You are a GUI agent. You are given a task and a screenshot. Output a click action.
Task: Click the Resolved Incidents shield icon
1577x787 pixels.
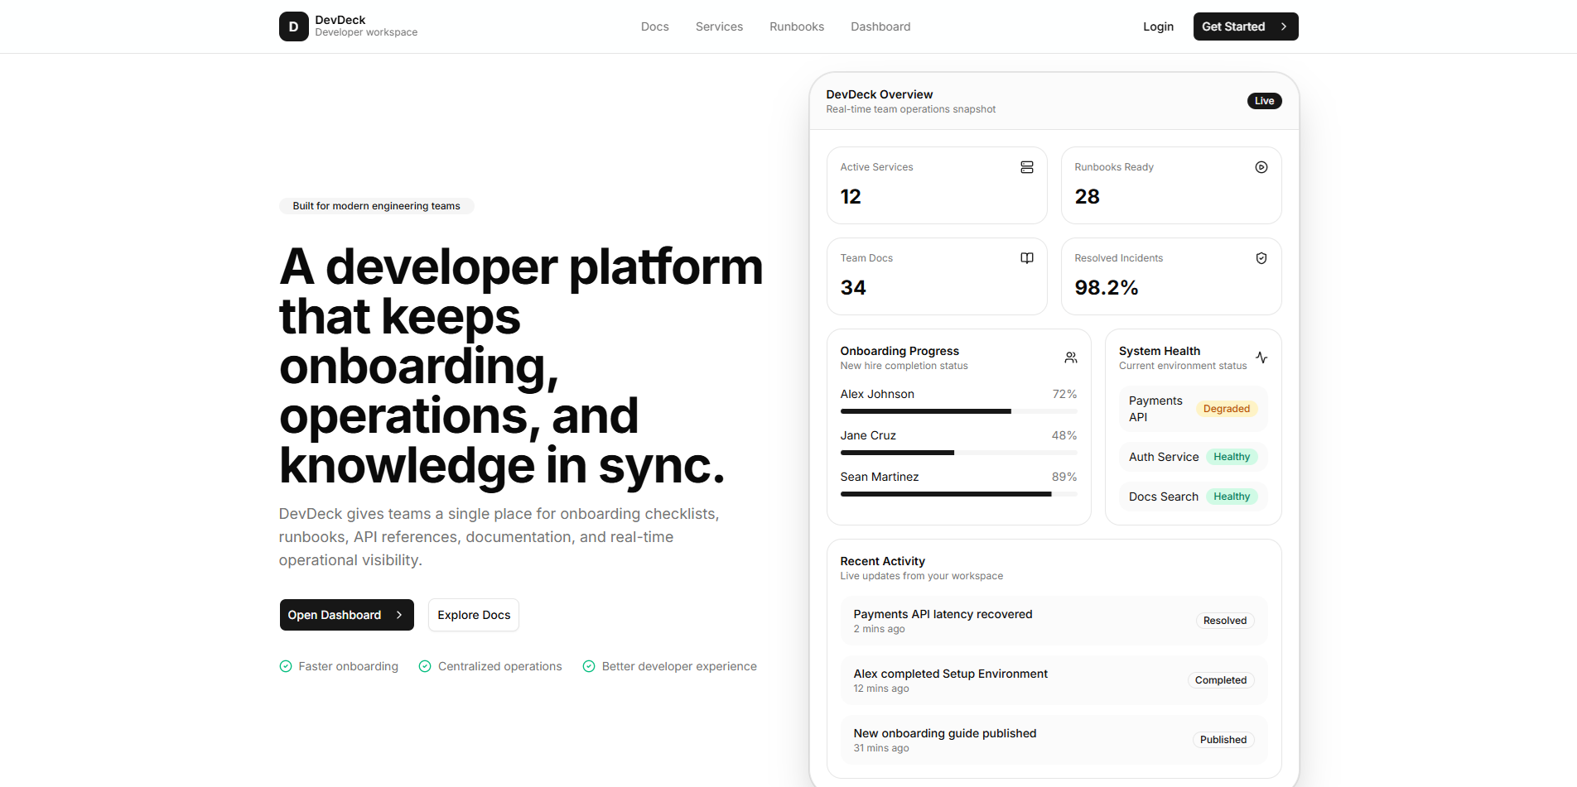pos(1261,258)
